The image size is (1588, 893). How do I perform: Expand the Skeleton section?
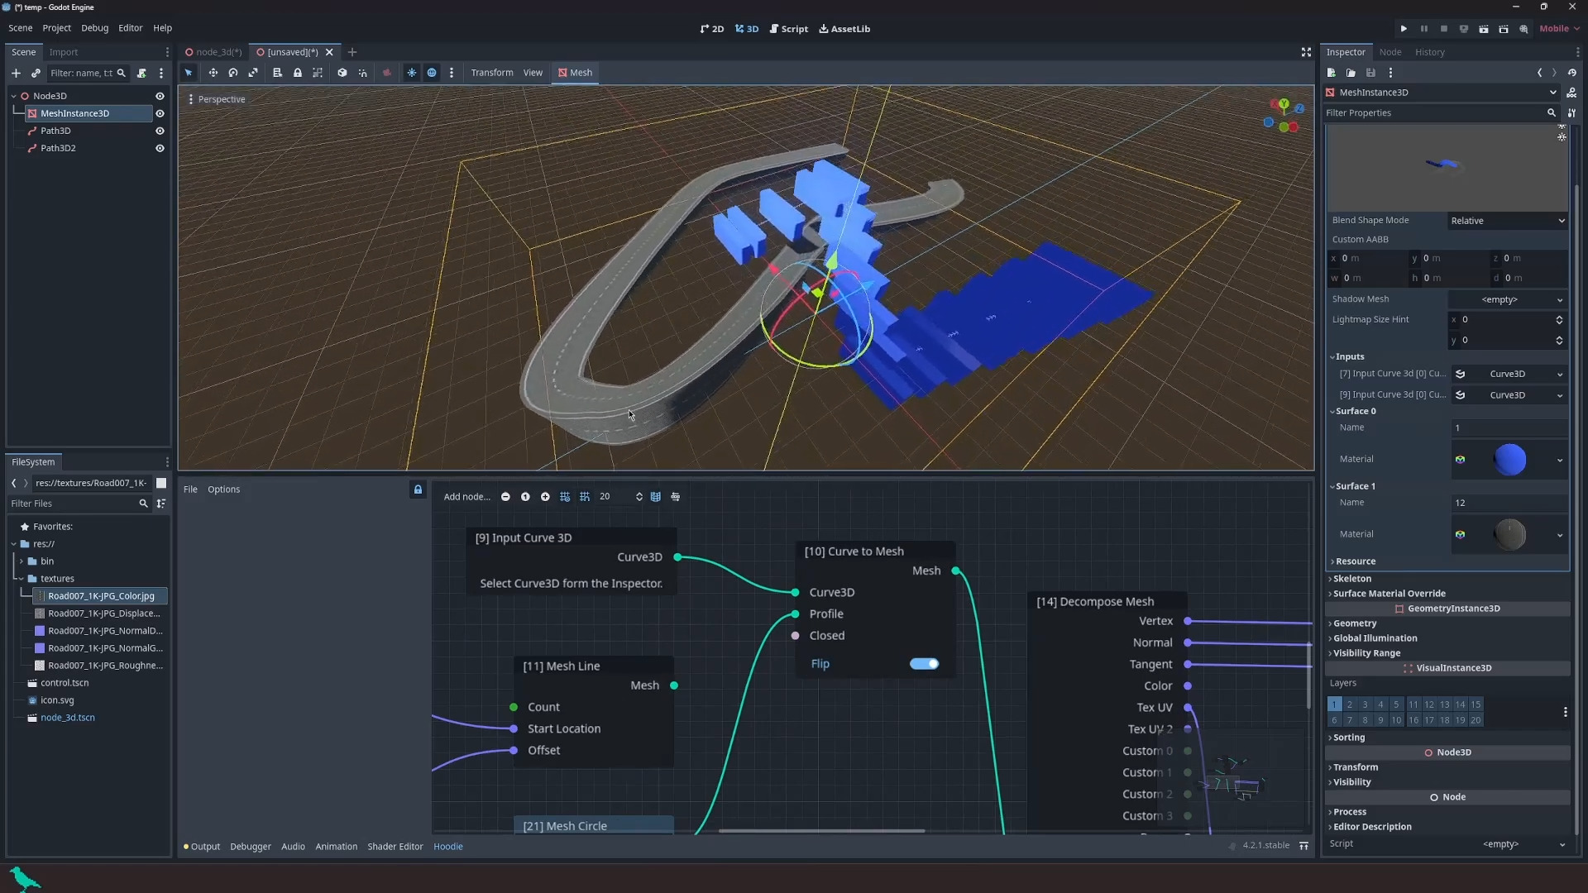pyautogui.click(x=1352, y=579)
